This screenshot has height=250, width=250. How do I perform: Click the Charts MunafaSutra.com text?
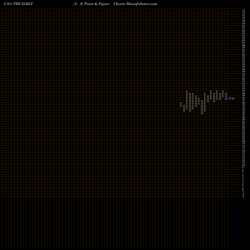(x=135, y=4)
